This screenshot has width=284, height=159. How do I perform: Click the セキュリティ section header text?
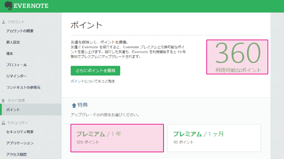pos(17,123)
